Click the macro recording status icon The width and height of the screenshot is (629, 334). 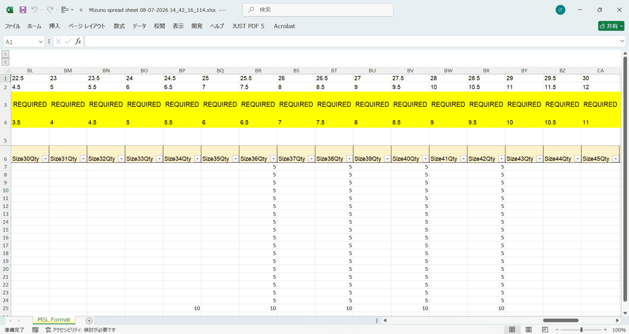[35, 330]
